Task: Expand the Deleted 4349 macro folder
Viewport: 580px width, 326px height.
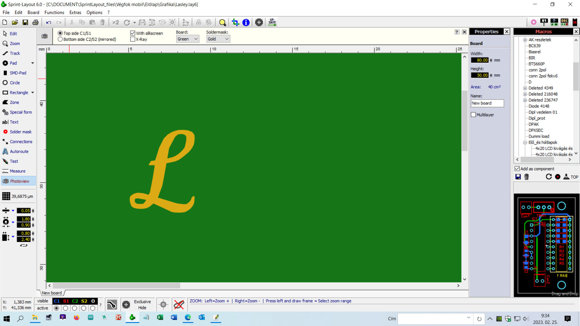Action: 525,88
